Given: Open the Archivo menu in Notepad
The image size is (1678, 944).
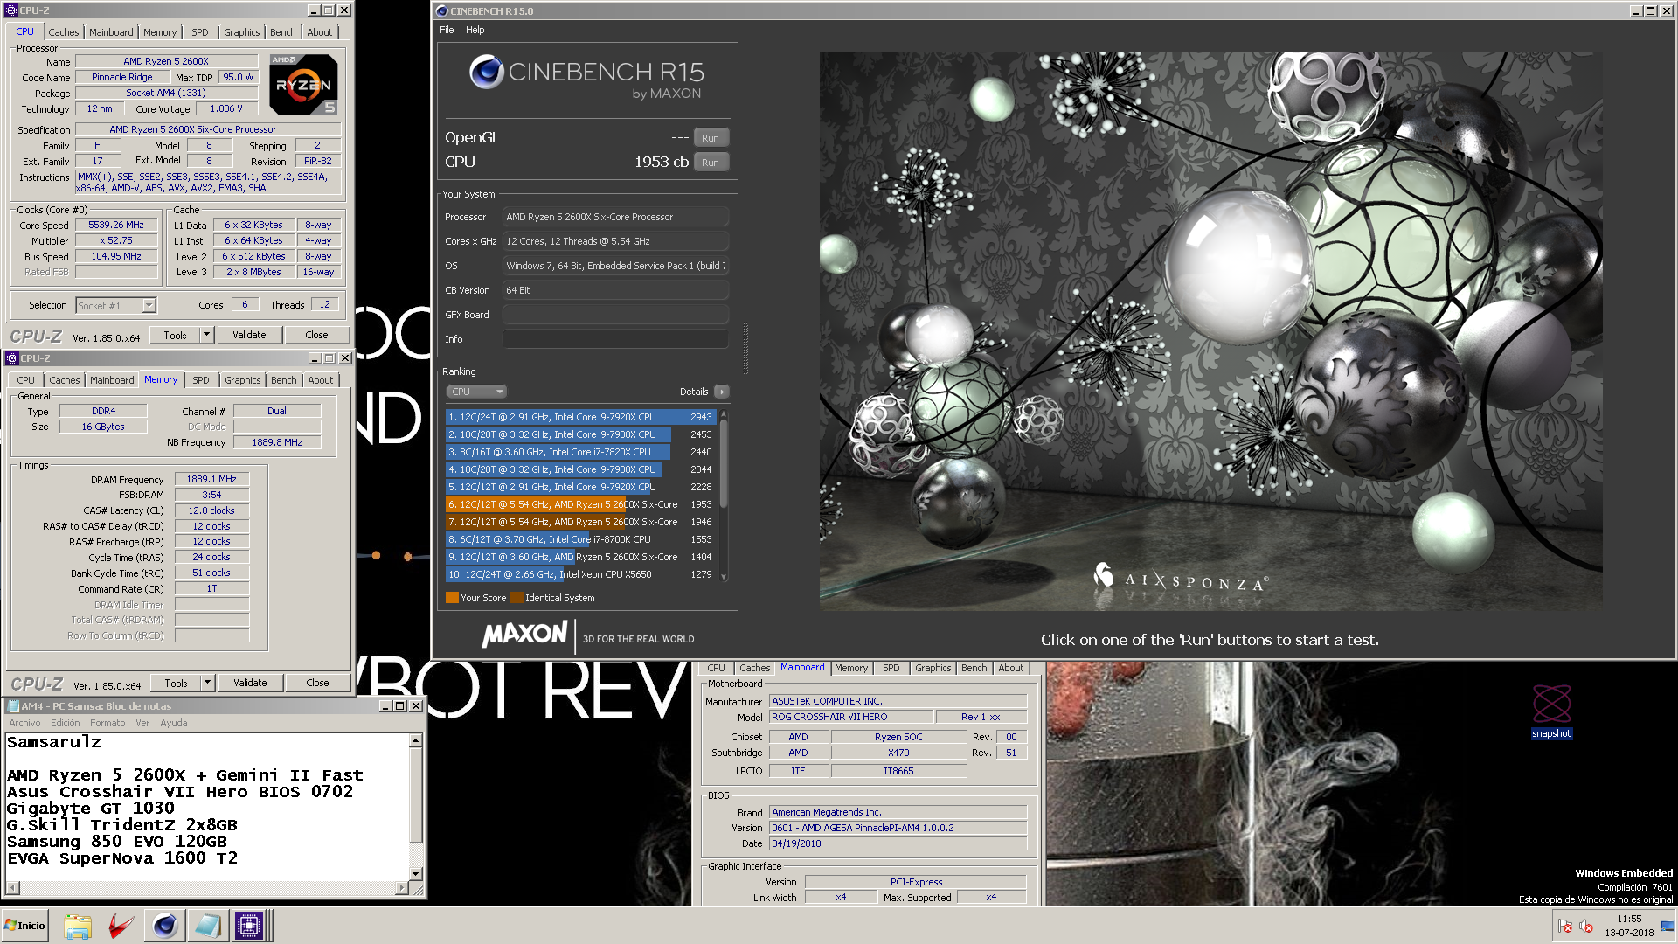Looking at the screenshot, I should 24,723.
